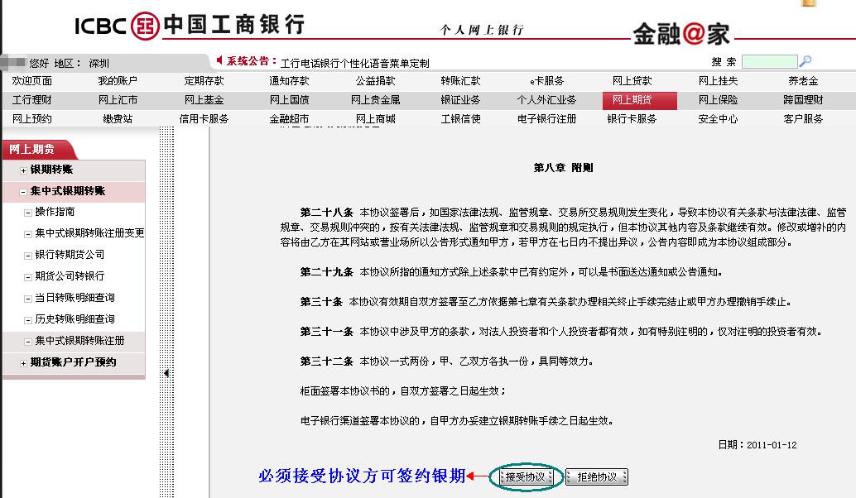Open 网上基金 menu
Viewport: 856px width, 498px height.
pyautogui.click(x=204, y=100)
